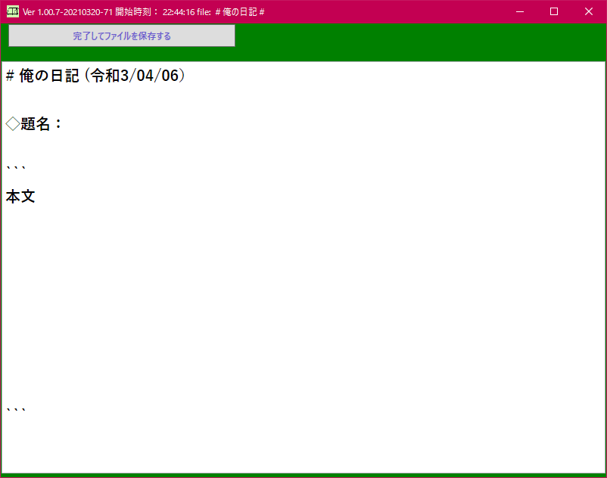The height and width of the screenshot is (478, 607).
Task: Maximize the diary window
Action: point(554,11)
